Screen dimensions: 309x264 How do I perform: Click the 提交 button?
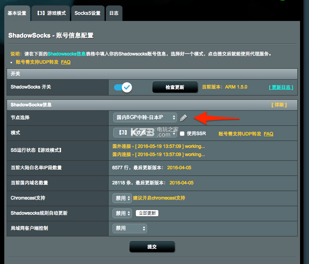click(152, 247)
